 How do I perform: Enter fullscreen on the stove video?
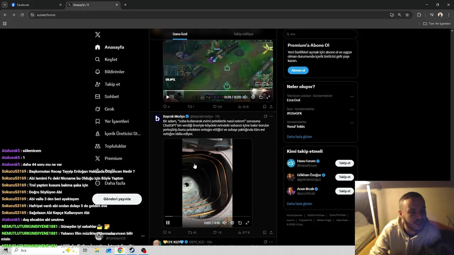pyautogui.click(x=248, y=223)
